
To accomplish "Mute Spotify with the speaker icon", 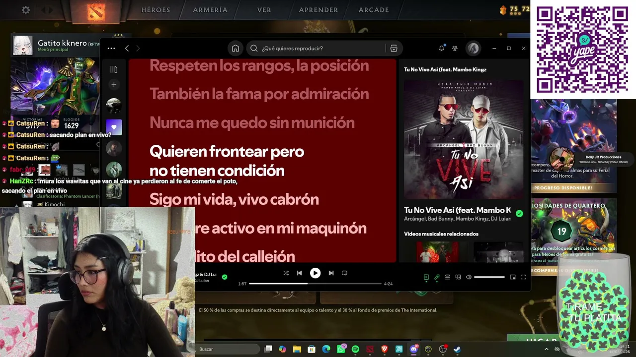I will click(469, 277).
